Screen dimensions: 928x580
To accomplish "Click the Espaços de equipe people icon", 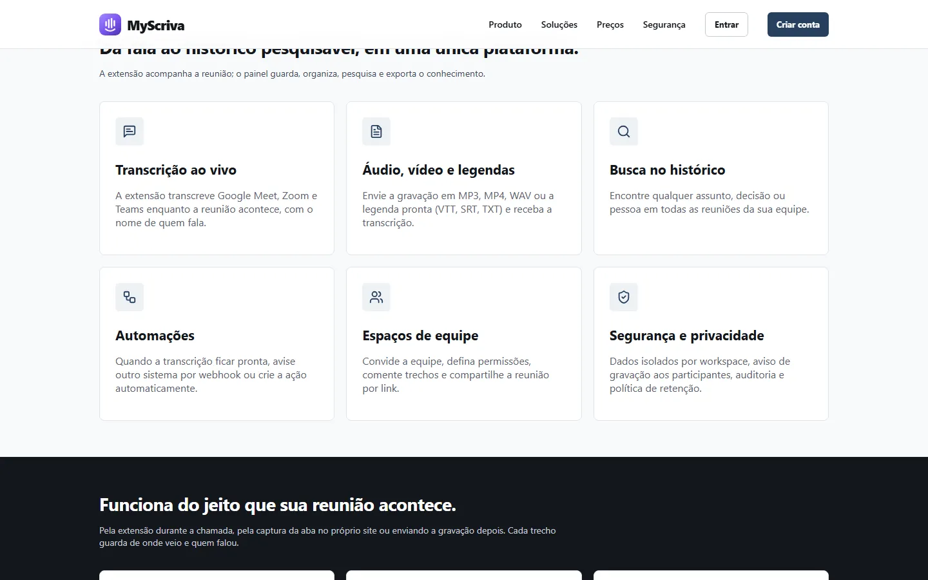I will tap(376, 297).
